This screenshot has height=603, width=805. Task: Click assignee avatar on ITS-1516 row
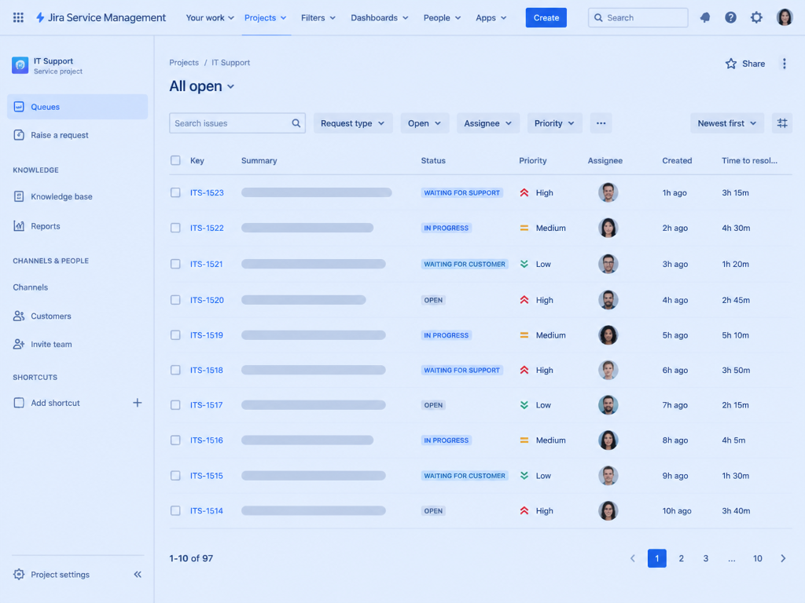[608, 440]
